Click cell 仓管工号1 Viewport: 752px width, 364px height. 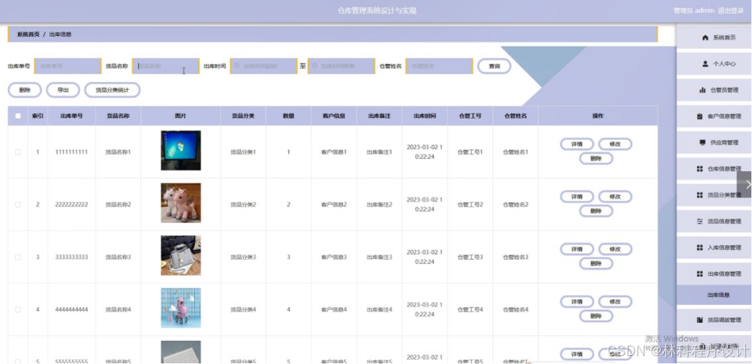pyautogui.click(x=470, y=152)
